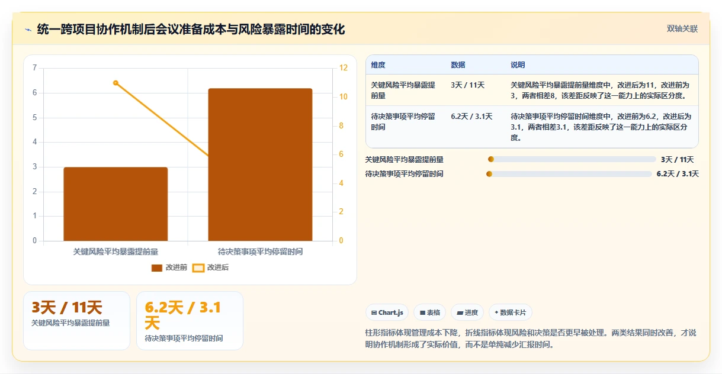The height and width of the screenshot is (374, 722).
Task: Click the 待决策事项平均停留时间 bar in chart
Action: [260, 165]
